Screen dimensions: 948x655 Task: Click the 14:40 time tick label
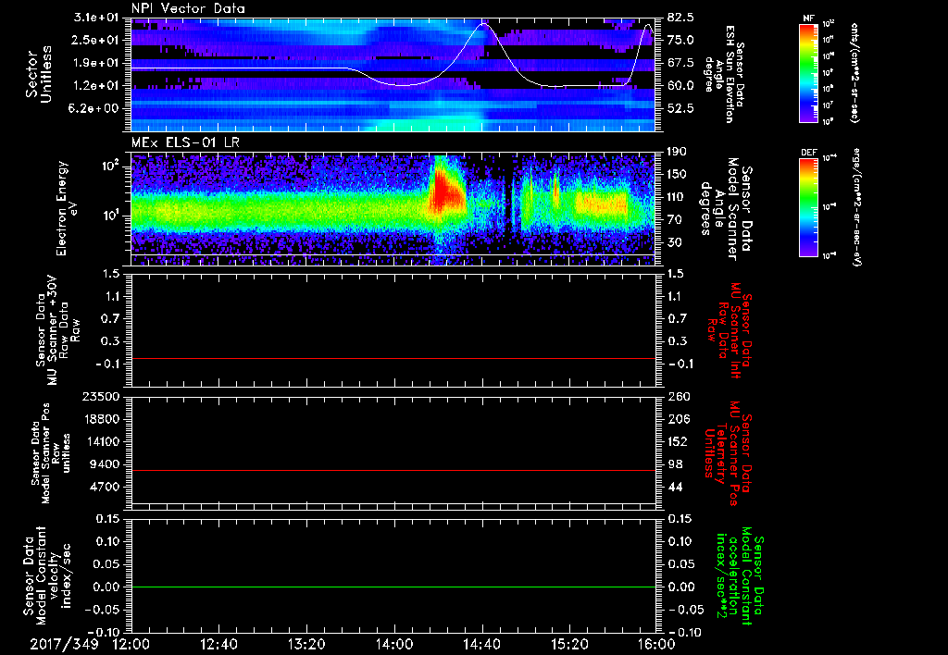(x=481, y=644)
